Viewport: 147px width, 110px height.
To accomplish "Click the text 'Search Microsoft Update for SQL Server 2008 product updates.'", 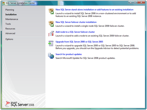I will (85, 58).
